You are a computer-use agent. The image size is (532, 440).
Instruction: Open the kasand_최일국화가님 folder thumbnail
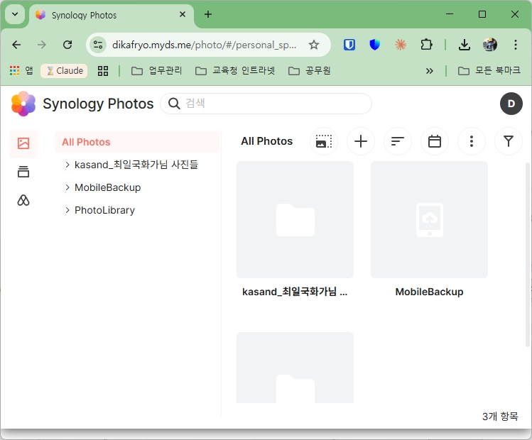coord(295,220)
